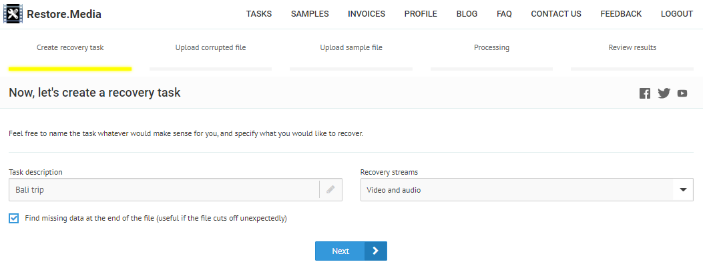Open the PROFILE page
703x276 pixels.
coord(421,14)
